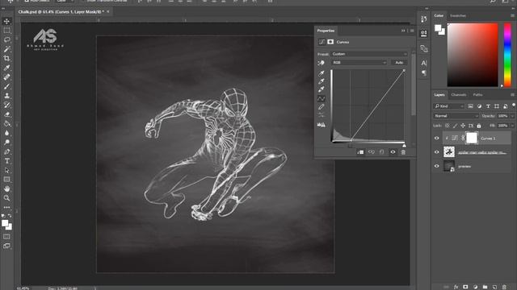View previous state in Properties panel
The width and height of the screenshot is (517, 290).
pos(372,152)
